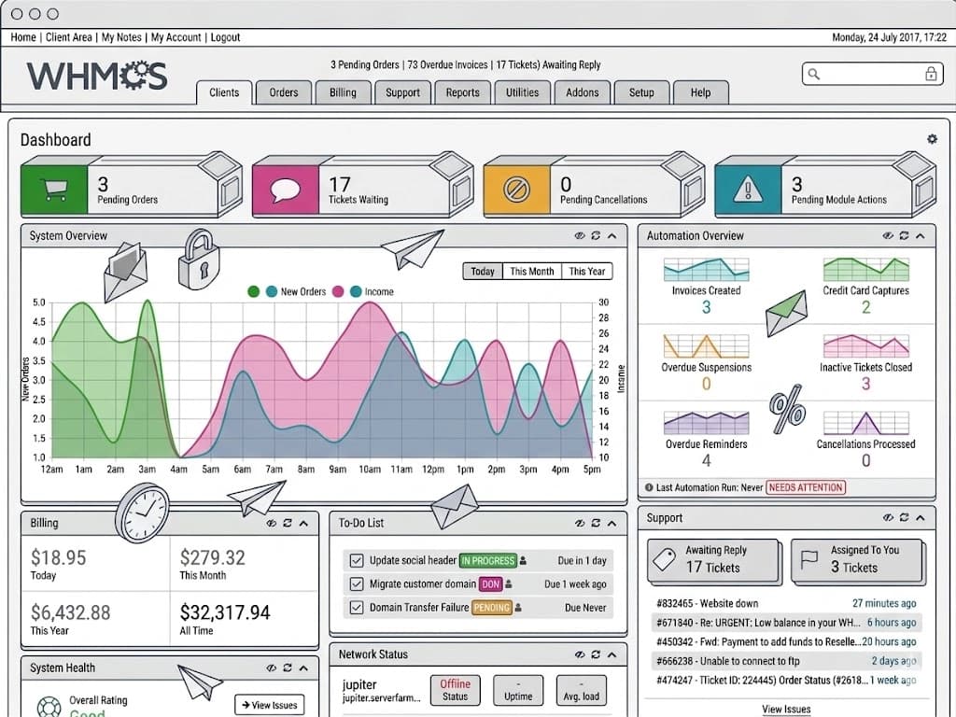Hide the Network Status panel eye icon
The width and height of the screenshot is (956, 717).
coord(579,654)
